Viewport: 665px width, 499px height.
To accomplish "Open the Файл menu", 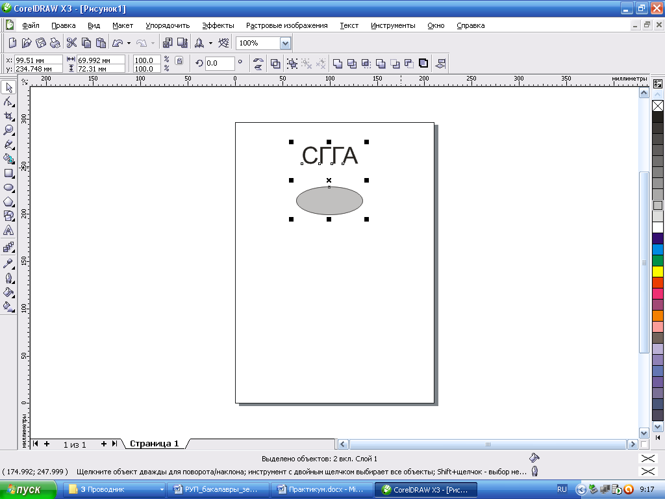I will [31, 25].
